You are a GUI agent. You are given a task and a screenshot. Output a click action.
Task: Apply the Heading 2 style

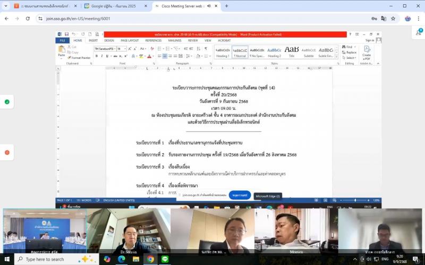(274, 52)
